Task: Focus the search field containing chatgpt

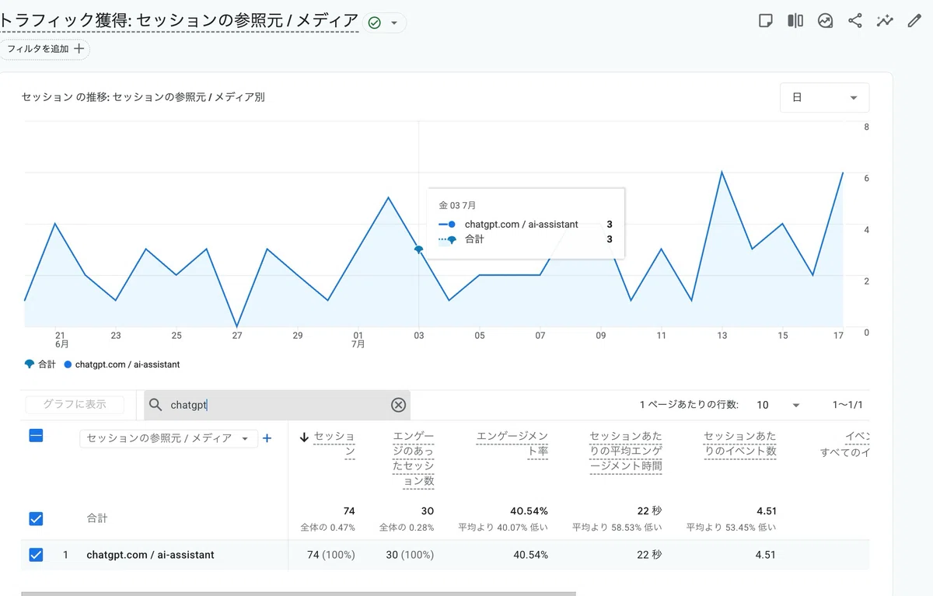Action: [277, 405]
